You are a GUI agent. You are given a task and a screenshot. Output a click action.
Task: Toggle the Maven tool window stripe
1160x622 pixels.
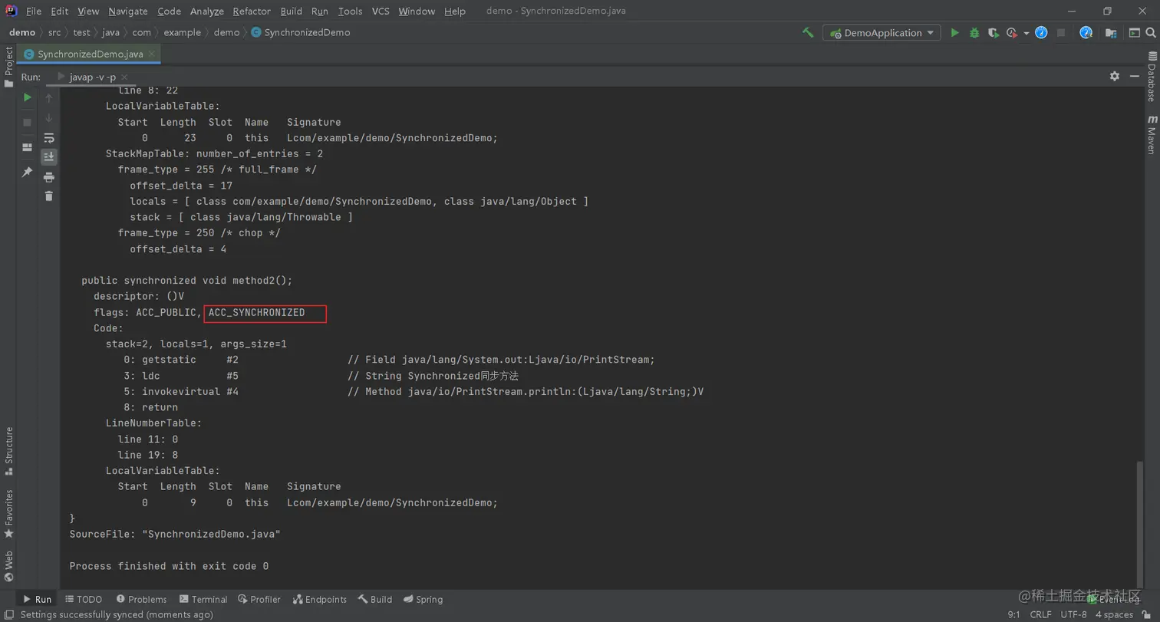1152,134
